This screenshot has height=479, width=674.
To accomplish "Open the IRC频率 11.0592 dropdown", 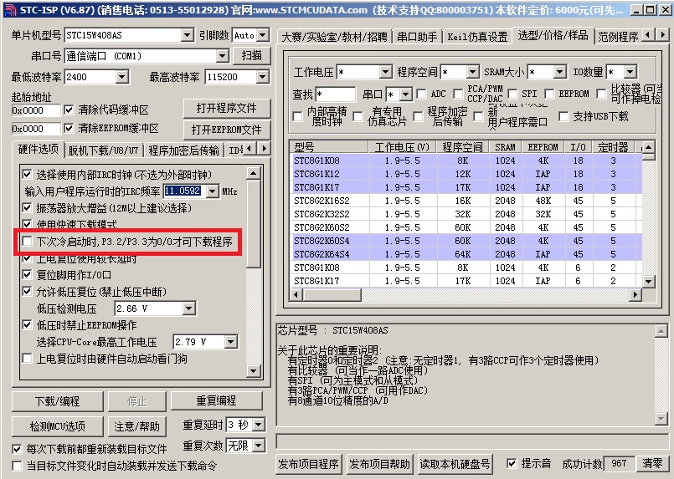I will [213, 191].
